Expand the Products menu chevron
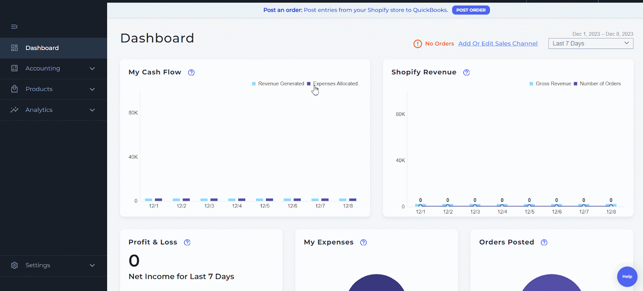This screenshot has width=643, height=291. [92, 89]
